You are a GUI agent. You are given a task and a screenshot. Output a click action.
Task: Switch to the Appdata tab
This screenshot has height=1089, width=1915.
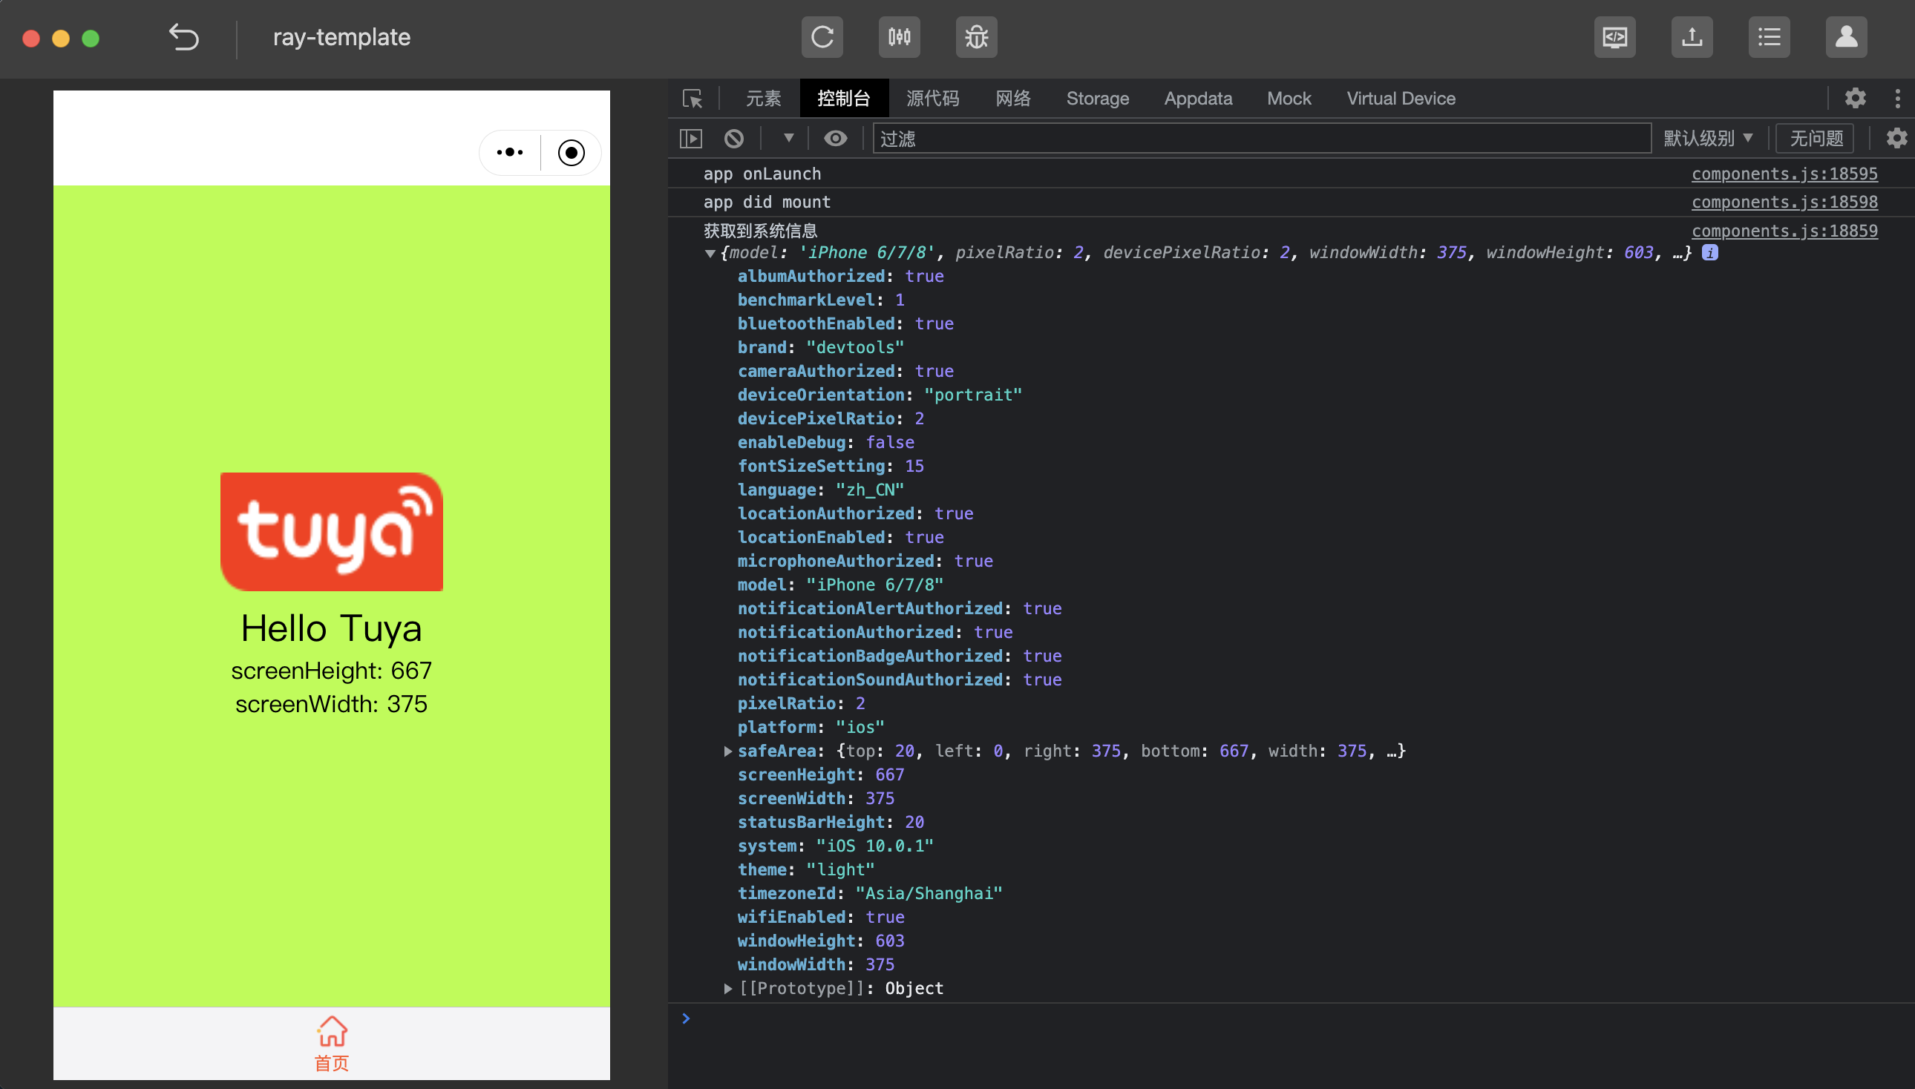tap(1197, 98)
